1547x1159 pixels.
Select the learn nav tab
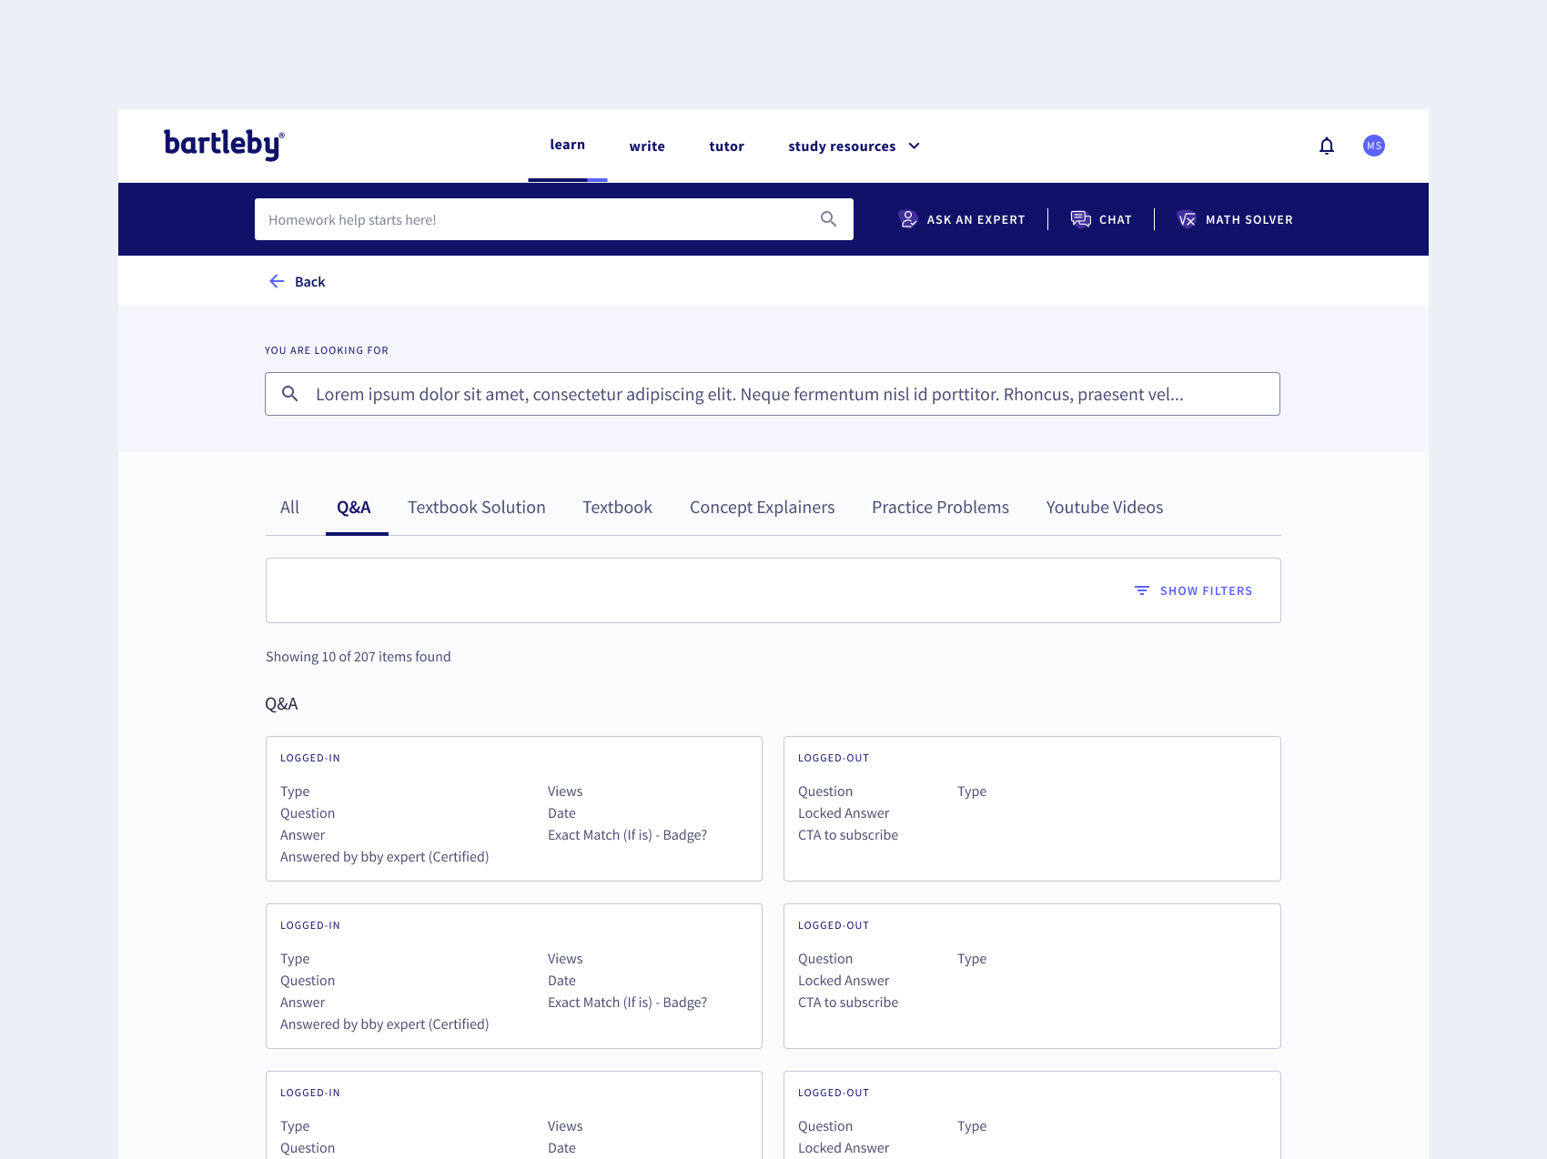(x=568, y=145)
